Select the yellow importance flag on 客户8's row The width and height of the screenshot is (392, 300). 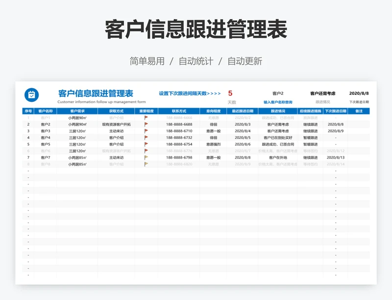pyautogui.click(x=145, y=164)
